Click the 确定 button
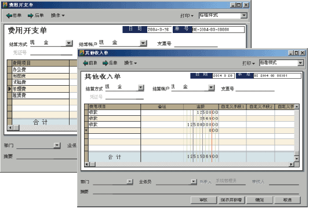313x212 pixels. pyautogui.click(x=260, y=200)
